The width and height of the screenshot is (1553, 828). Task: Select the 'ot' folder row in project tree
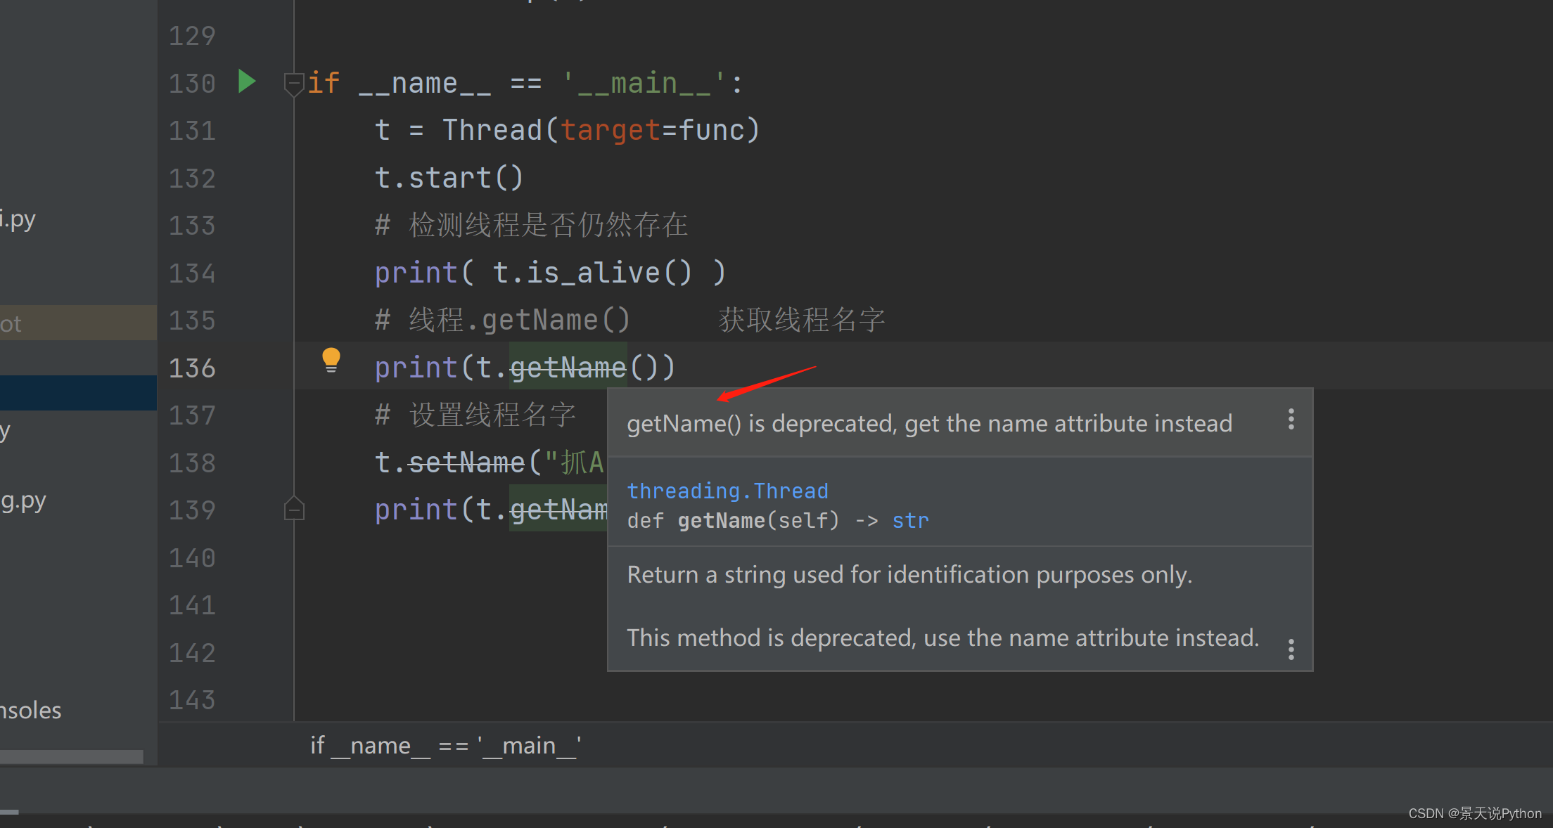[78, 323]
